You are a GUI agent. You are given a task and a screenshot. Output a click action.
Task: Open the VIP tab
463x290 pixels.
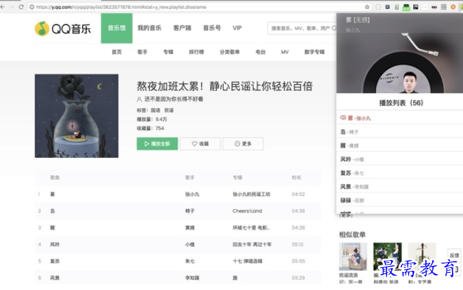coord(237,28)
